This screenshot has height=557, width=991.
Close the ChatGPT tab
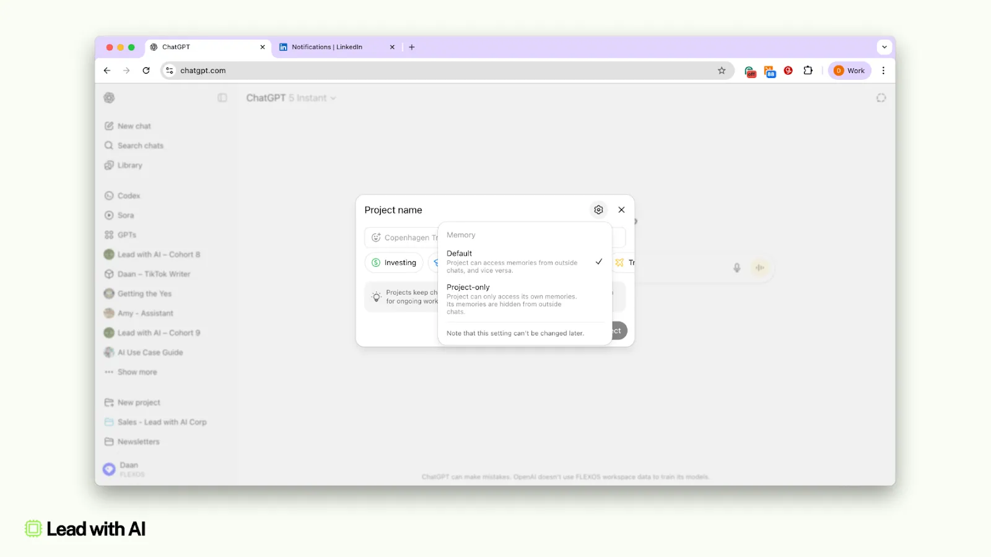[263, 47]
